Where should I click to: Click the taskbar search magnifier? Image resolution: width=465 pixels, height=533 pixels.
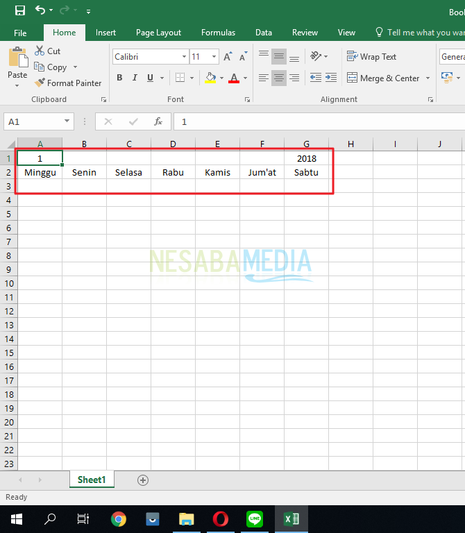tap(50, 519)
